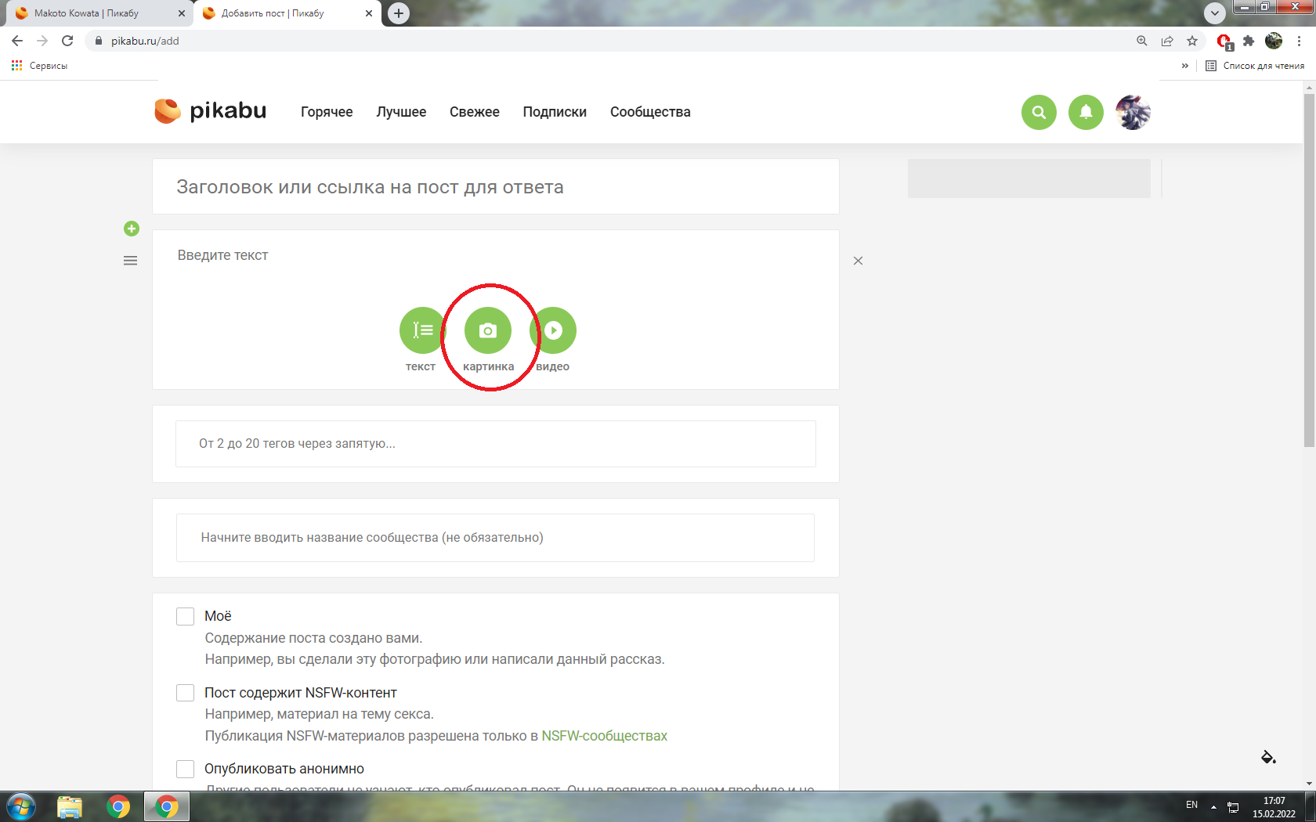This screenshot has height=822, width=1316.
Task: Select the 'Добавить пост | Пикабу' tab
Action: [287, 13]
